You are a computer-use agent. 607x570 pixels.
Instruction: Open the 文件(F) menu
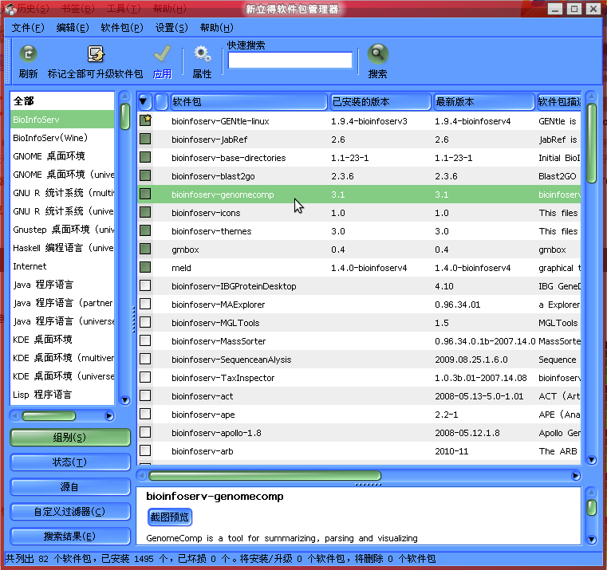[28, 28]
